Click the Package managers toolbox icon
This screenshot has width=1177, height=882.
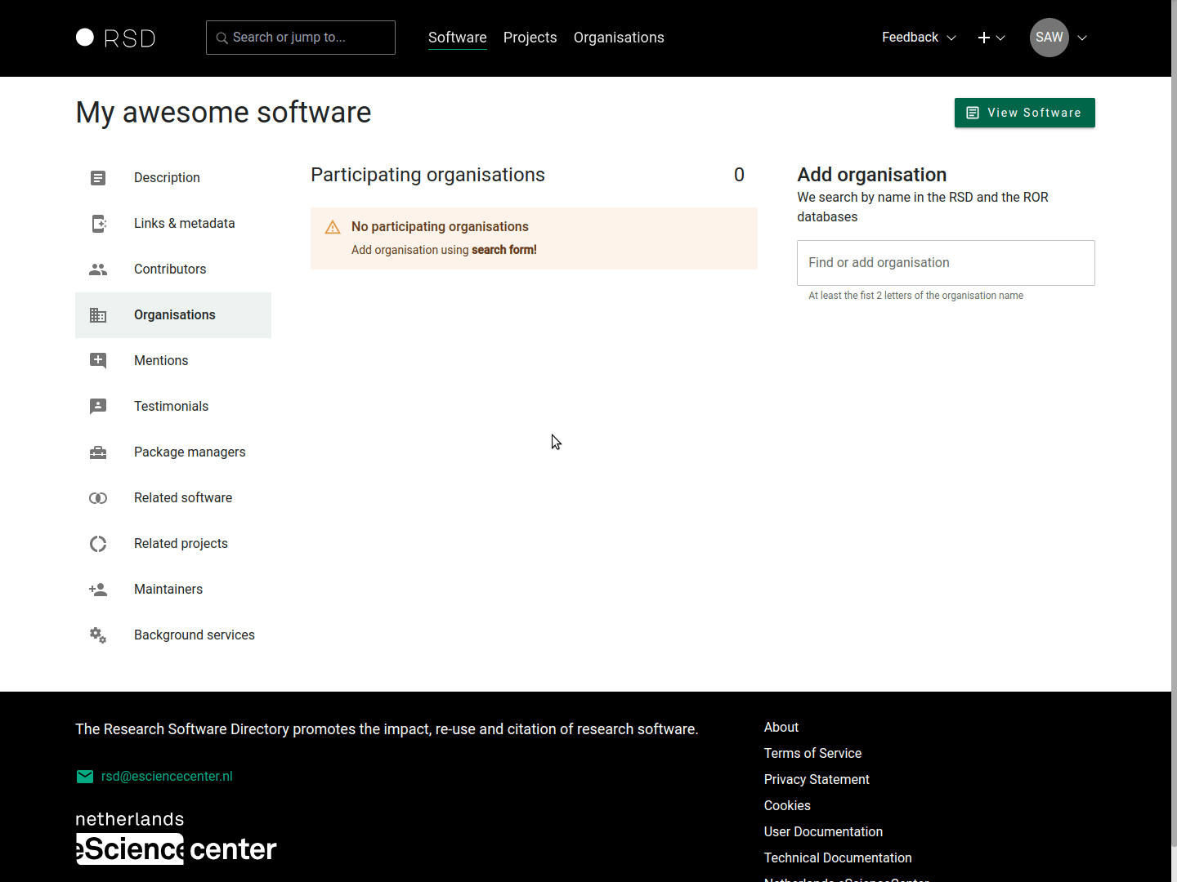[98, 452]
